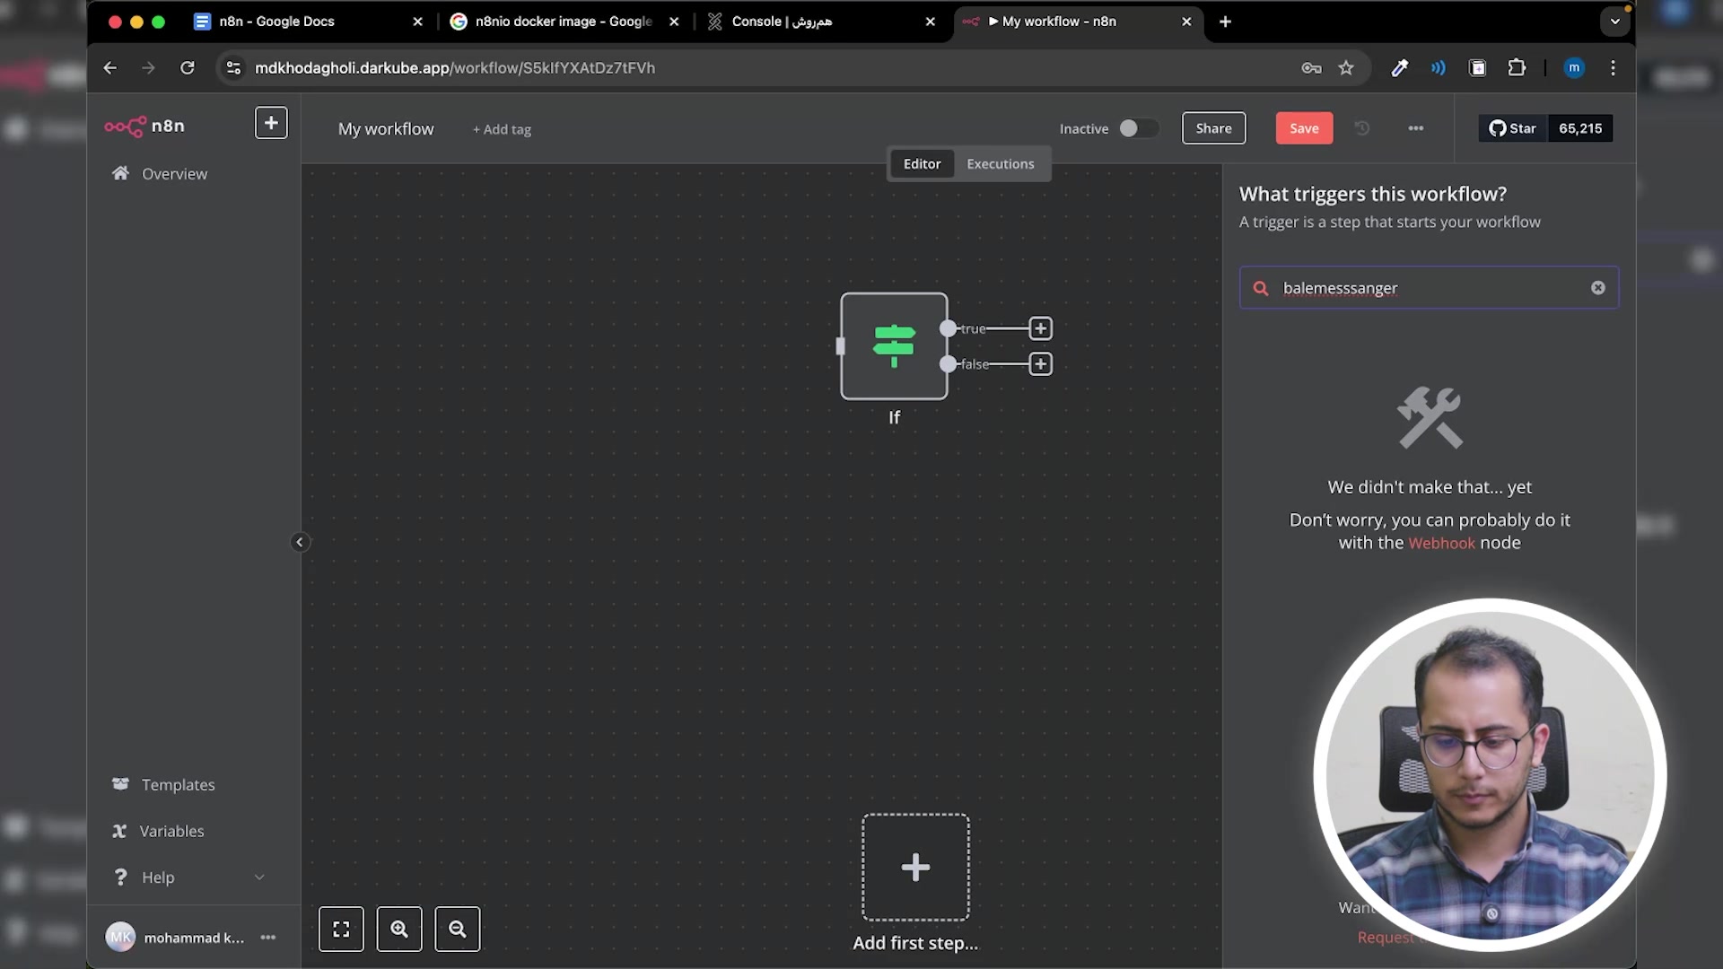1723x969 pixels.
Task: Collapse the sidebar with the chevron handle
Action: coord(300,542)
